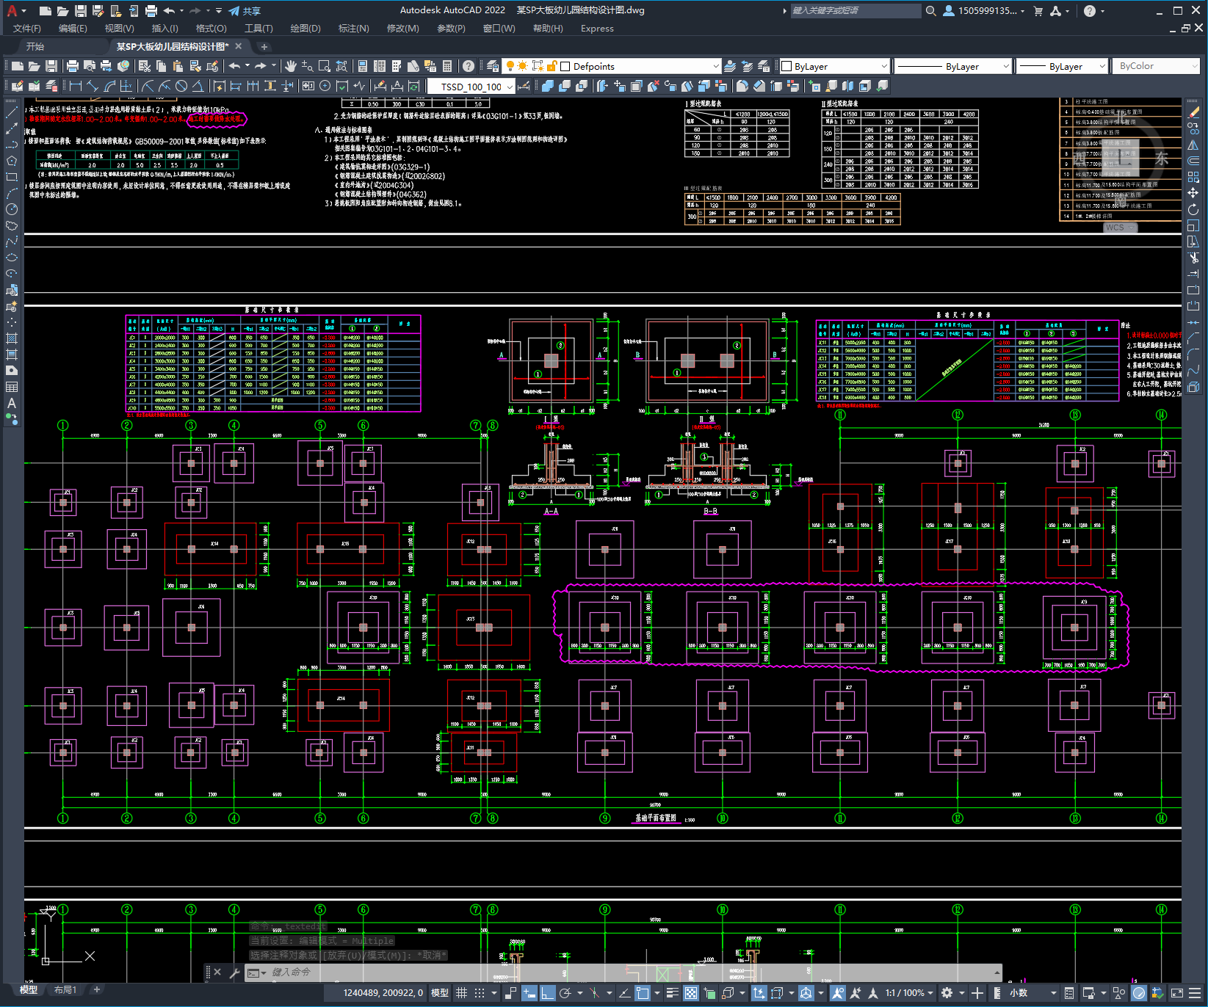Image resolution: width=1208 pixels, height=1007 pixels.
Task: Click the keyword search box in title bar
Action: pyautogui.click(x=856, y=10)
